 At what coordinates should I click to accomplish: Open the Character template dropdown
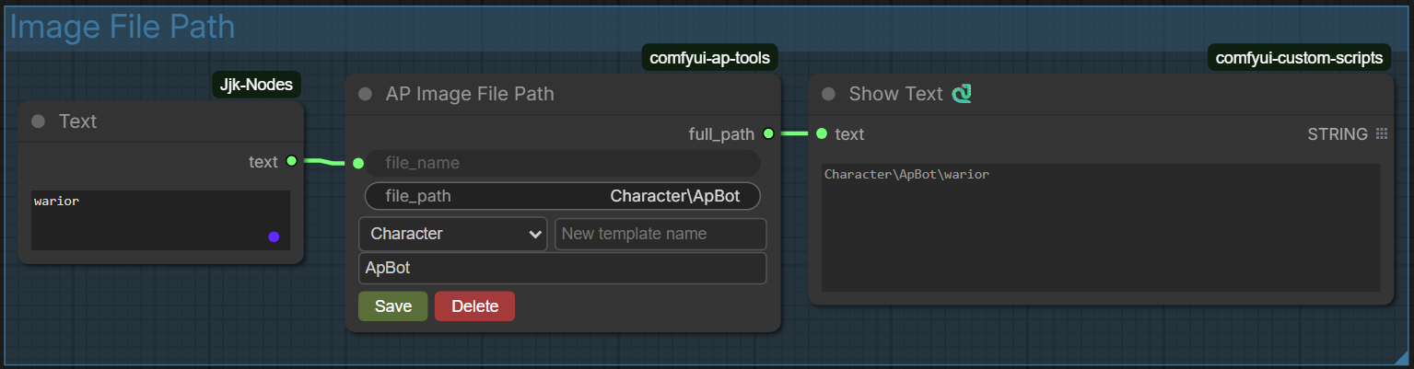452,234
